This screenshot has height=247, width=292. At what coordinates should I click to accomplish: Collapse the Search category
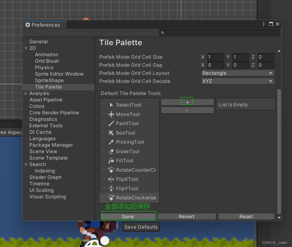26,165
